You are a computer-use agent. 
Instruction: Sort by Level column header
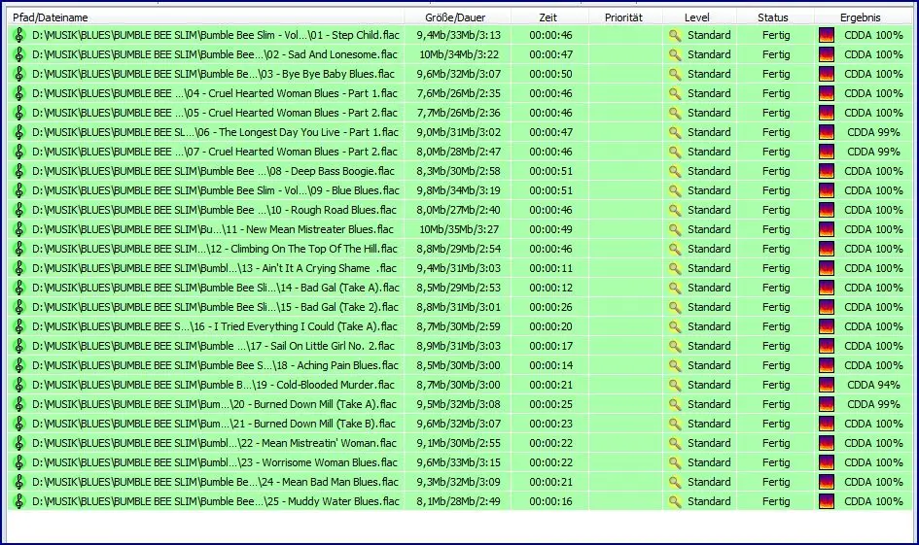tap(699, 17)
